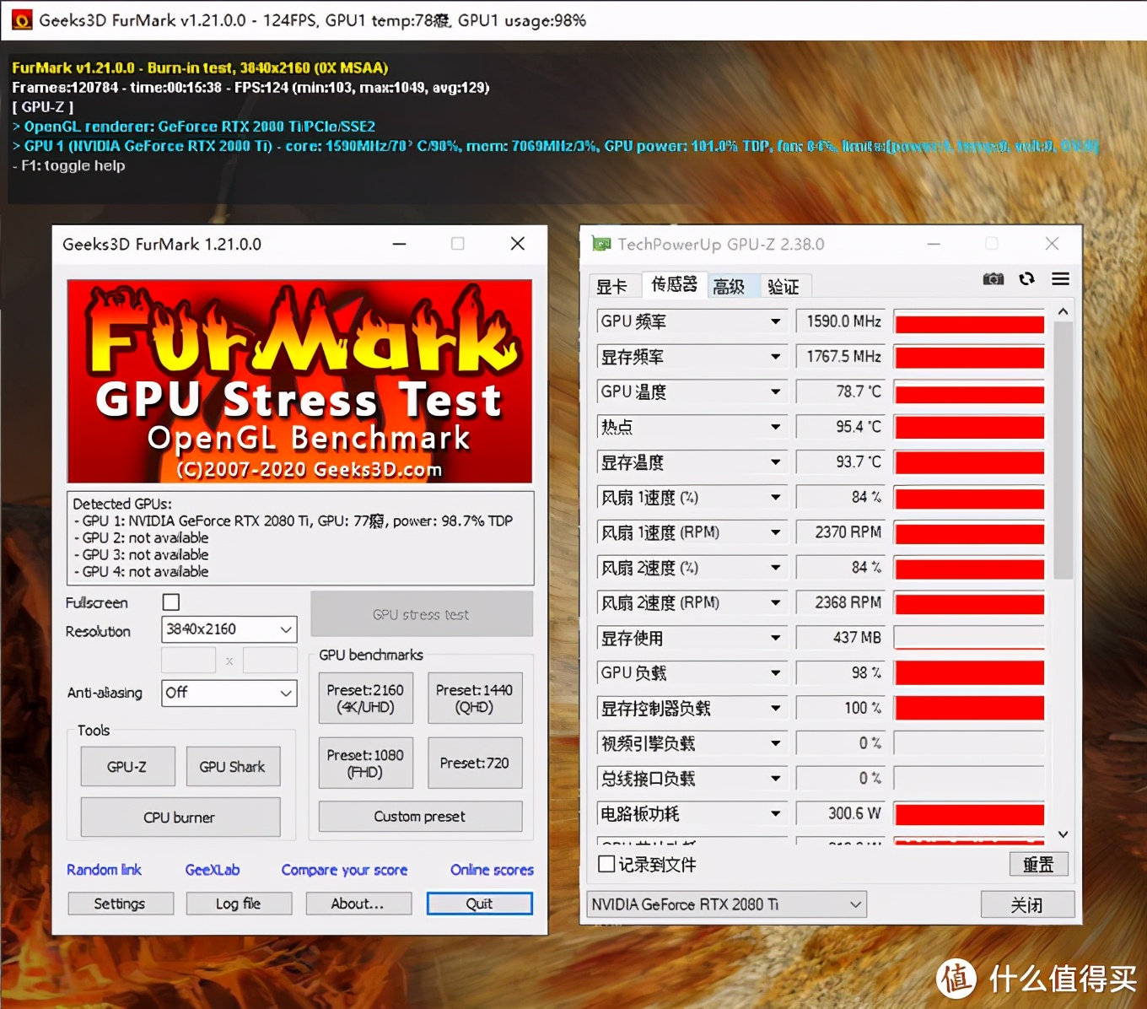Click the scroll up arrow in GPU-Z sensors

[1064, 311]
